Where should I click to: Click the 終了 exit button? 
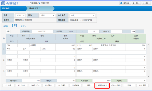(146, 3)
